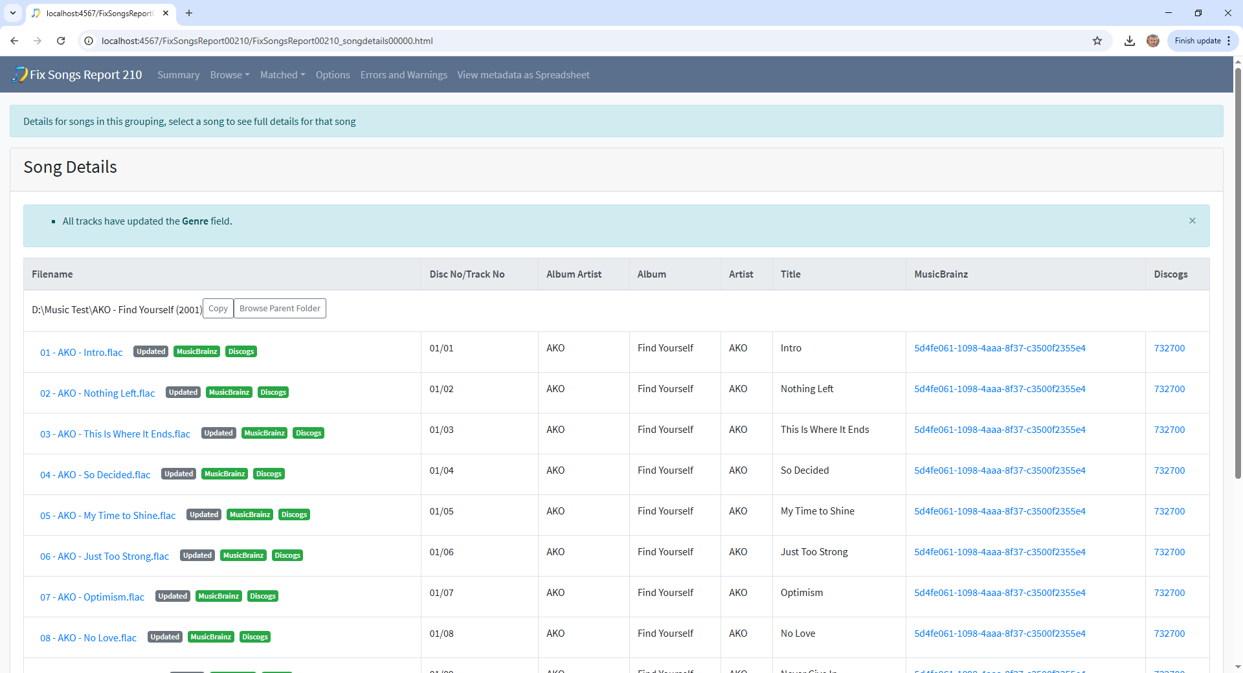Open the tab search chevron dropdown

tap(13, 13)
